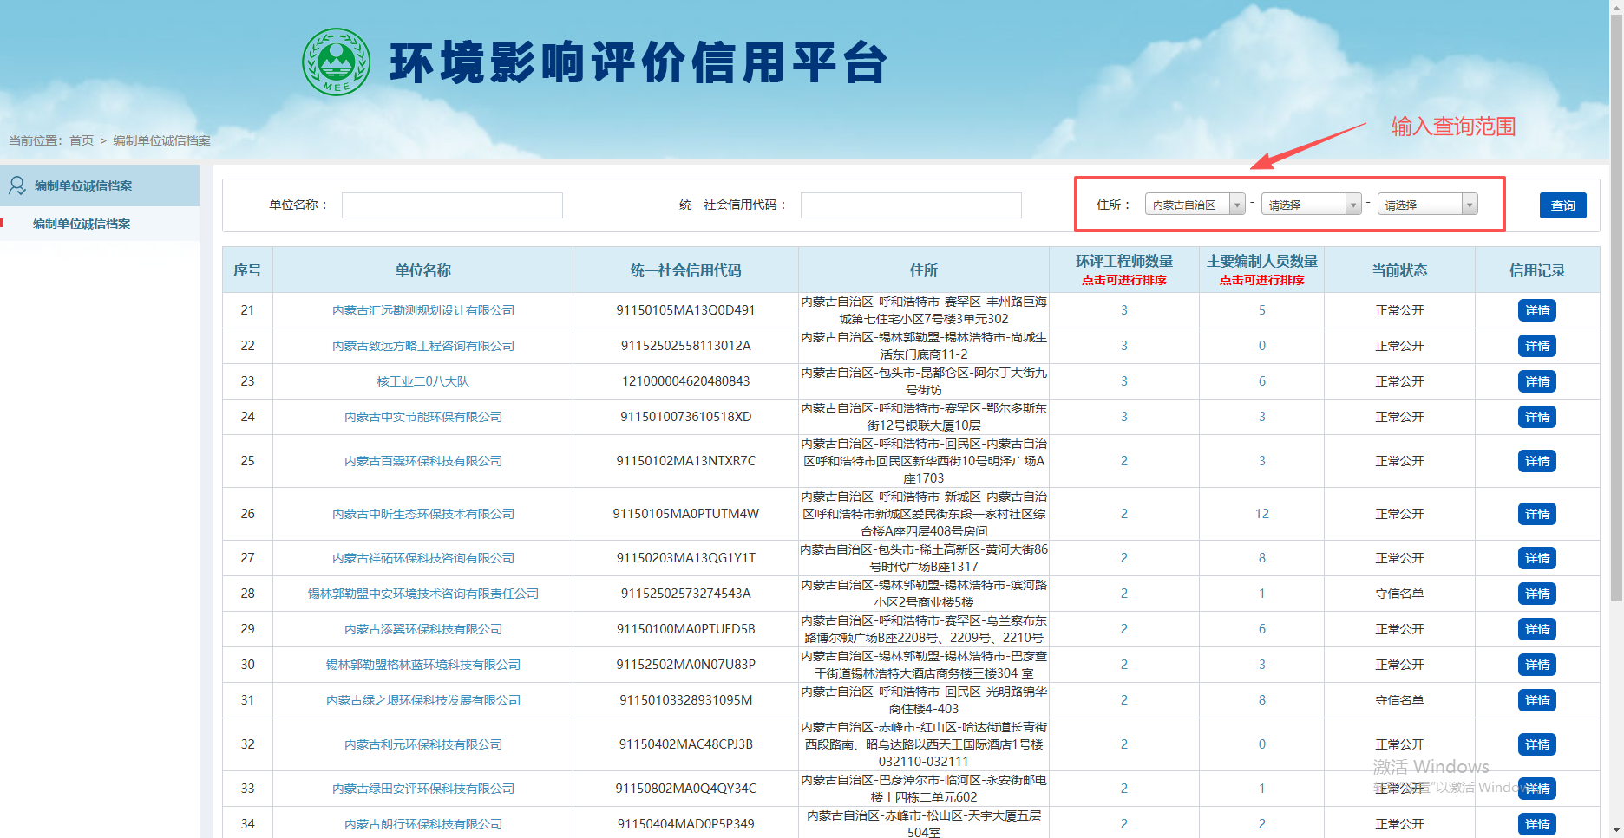Open 核工业二0八大队 company link
1624x838 pixels.
(423, 381)
